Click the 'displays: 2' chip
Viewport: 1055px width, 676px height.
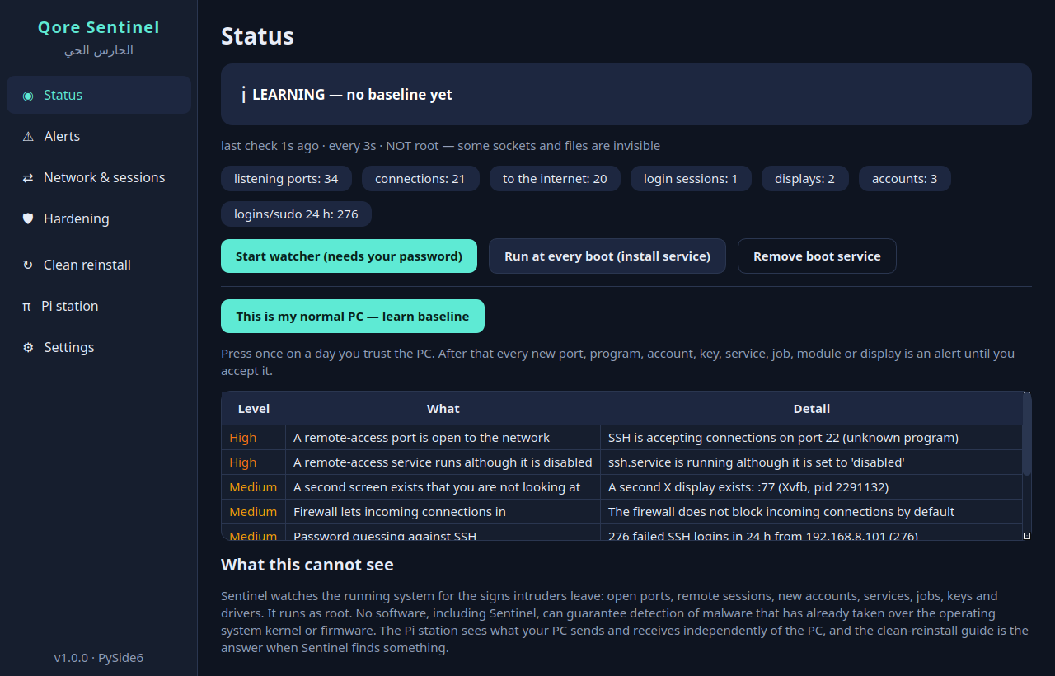click(x=805, y=179)
